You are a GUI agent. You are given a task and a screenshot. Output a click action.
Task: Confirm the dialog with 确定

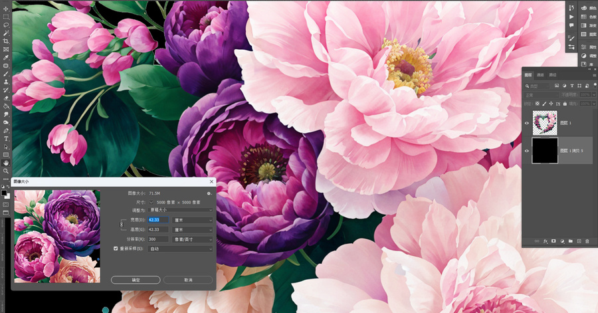tap(136, 280)
